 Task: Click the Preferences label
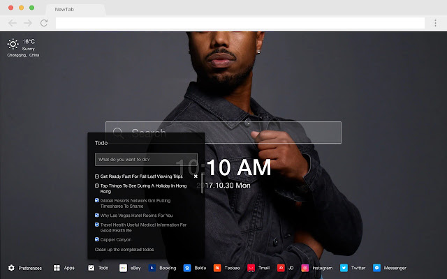click(30, 268)
